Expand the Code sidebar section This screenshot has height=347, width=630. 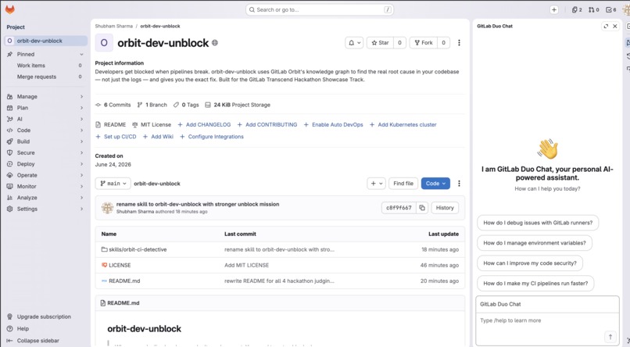point(45,130)
